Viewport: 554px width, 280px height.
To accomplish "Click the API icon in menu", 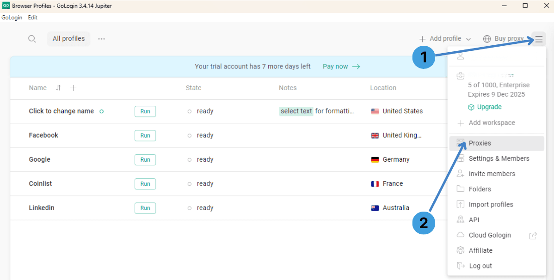I will coord(461,219).
